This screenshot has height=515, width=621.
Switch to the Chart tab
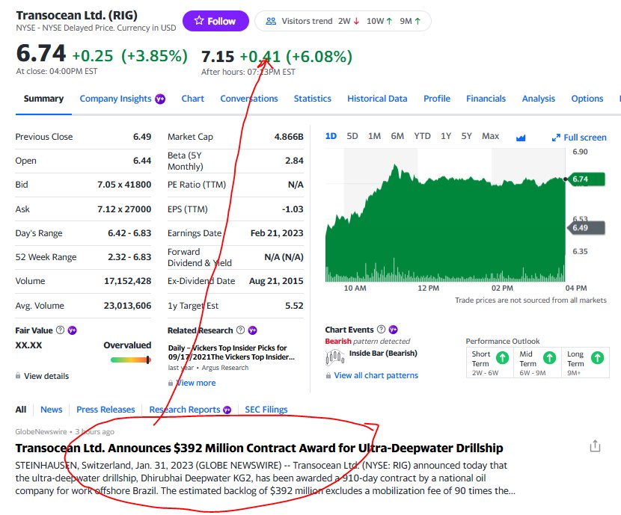[x=193, y=99]
